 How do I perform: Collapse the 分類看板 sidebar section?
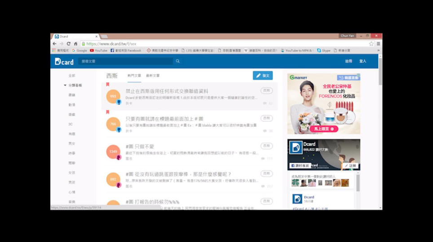[x=65, y=85]
